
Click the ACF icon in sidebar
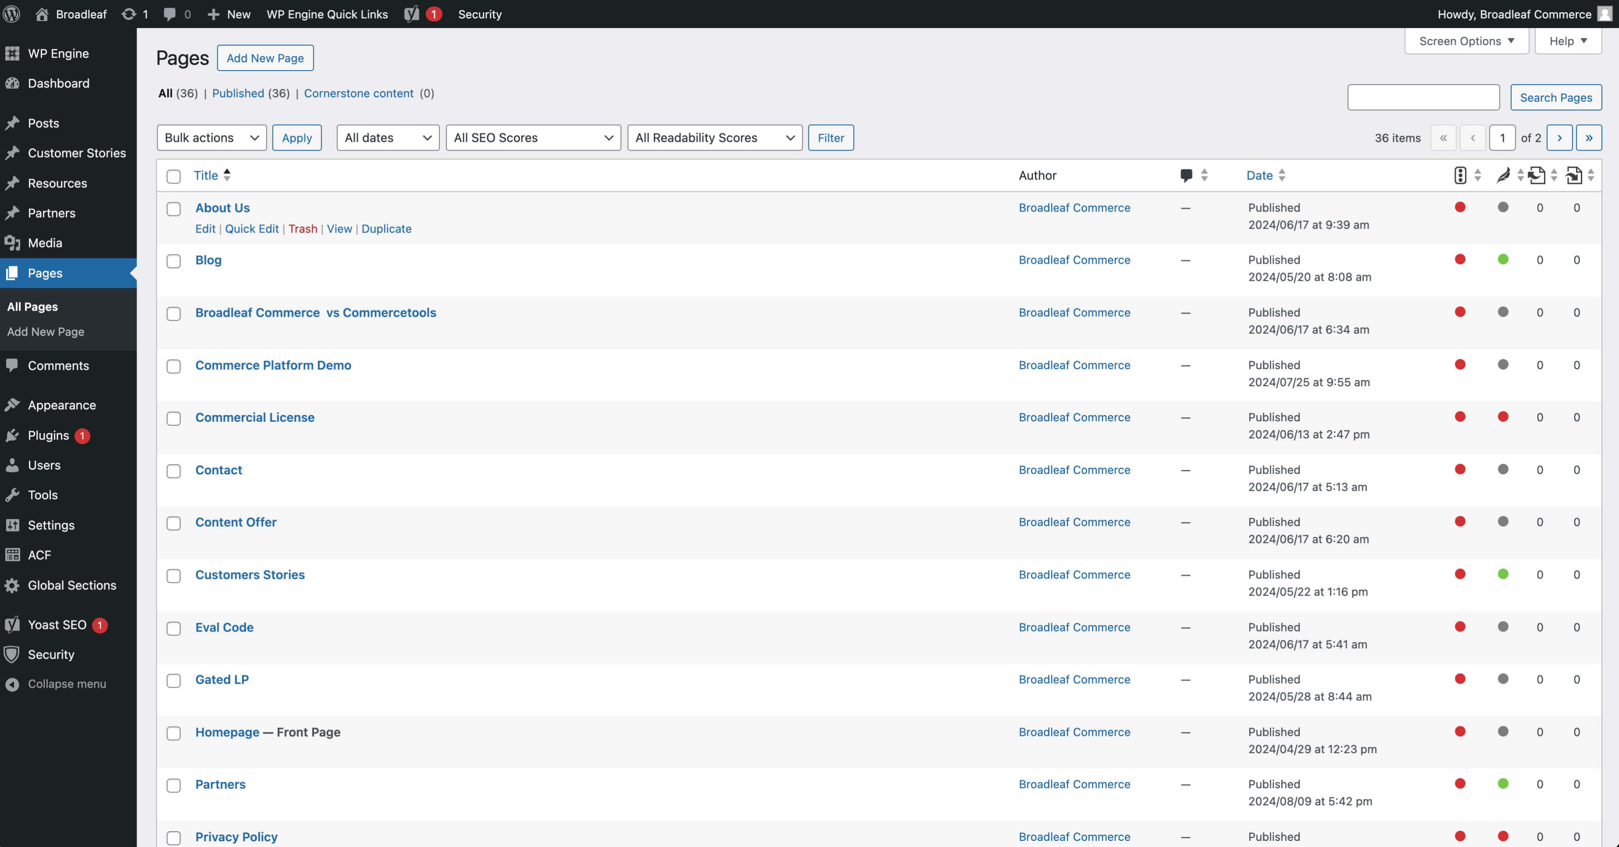point(12,555)
